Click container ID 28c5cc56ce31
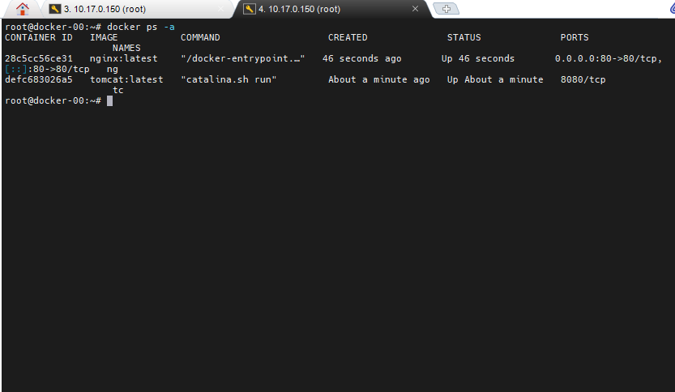 [39, 58]
